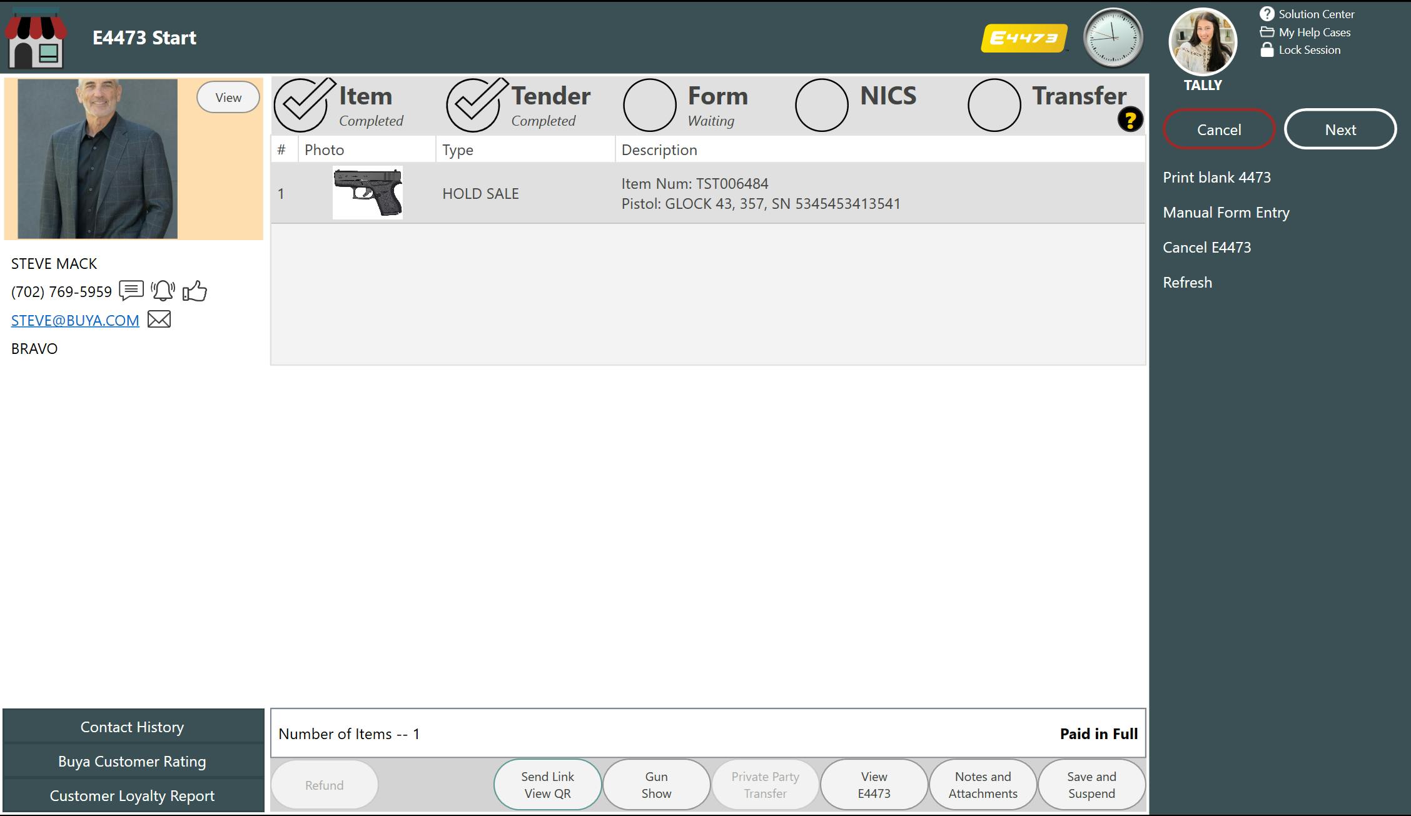1411x816 pixels.
Task: Click the text message icon beside phone
Action: (x=131, y=291)
